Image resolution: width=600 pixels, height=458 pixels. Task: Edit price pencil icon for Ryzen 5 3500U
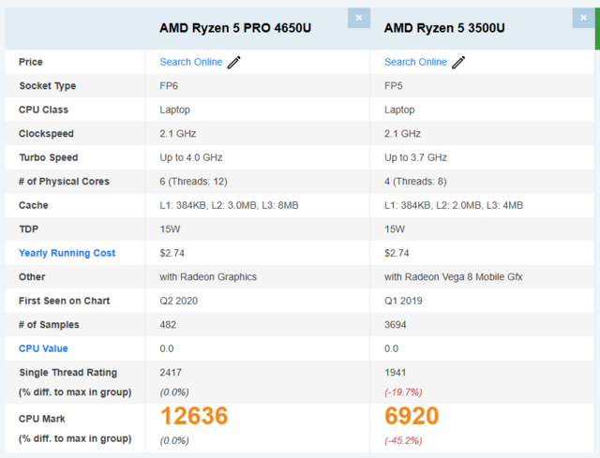click(458, 63)
